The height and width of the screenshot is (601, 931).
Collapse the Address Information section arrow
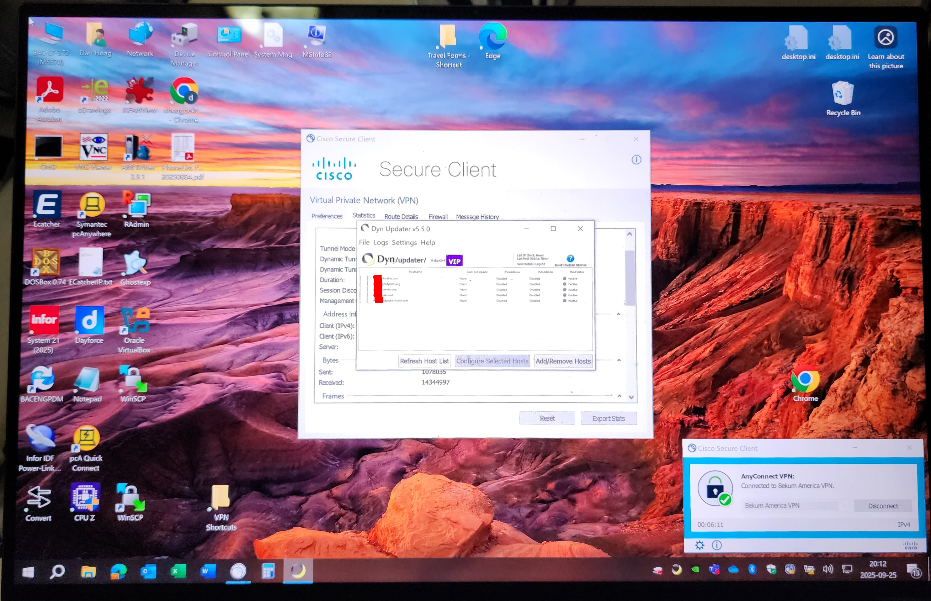[618, 314]
